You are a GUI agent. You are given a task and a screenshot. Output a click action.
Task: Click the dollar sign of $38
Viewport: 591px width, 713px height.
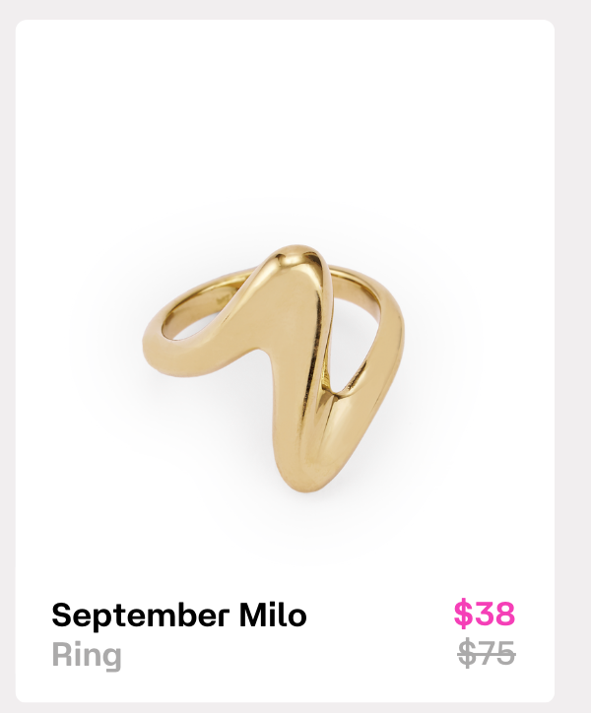[463, 614]
